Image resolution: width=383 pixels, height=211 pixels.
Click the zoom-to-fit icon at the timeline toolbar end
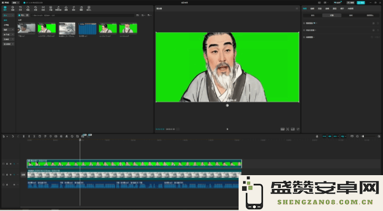[x=379, y=136]
